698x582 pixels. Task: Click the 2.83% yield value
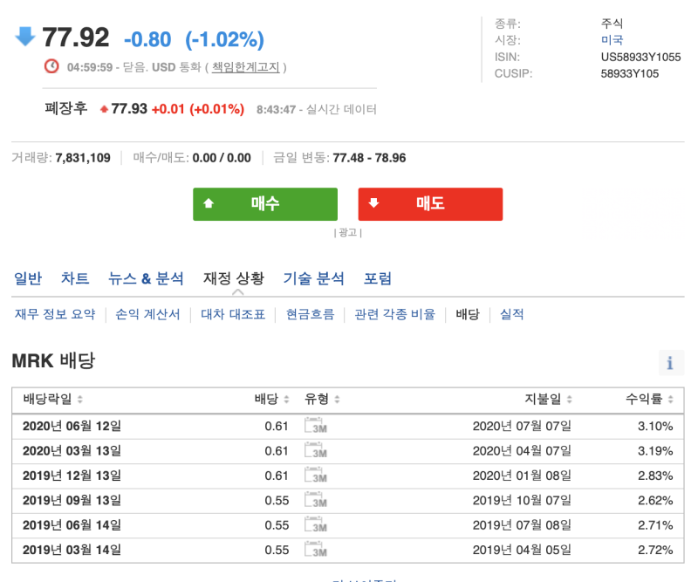[x=655, y=476]
